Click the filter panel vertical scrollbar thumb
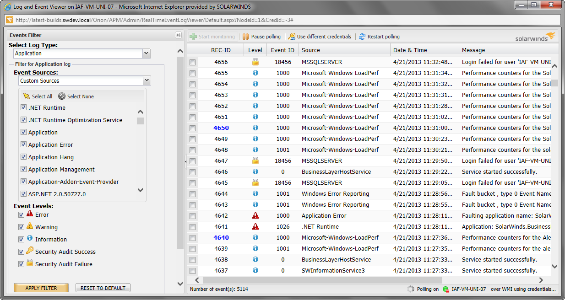 point(180,153)
